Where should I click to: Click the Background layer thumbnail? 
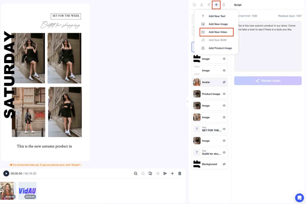click(x=197, y=164)
